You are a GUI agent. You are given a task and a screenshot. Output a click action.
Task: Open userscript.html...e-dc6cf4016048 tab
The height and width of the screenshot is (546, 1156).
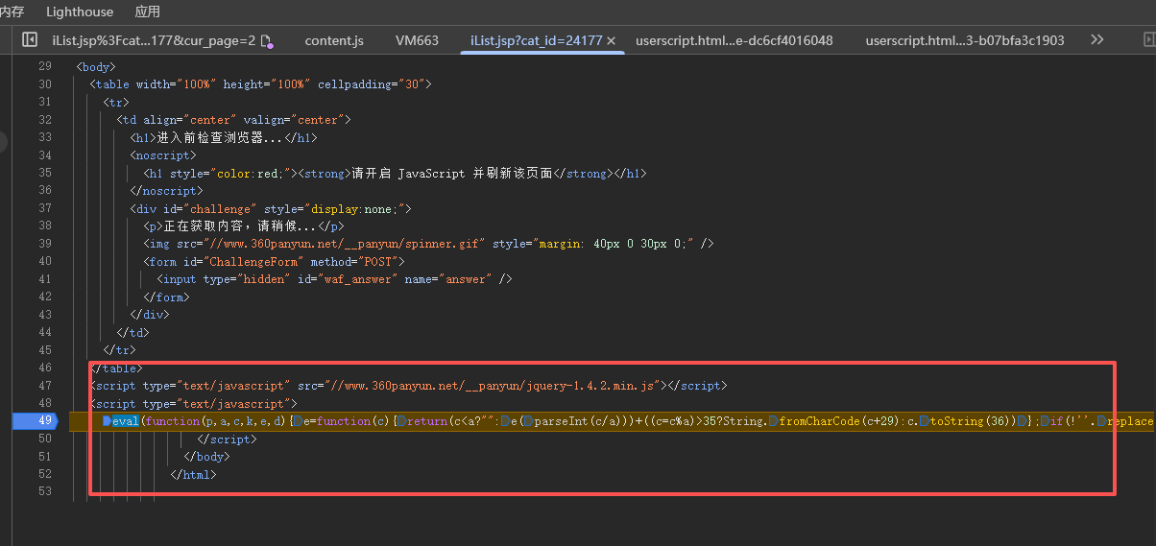[x=735, y=40]
